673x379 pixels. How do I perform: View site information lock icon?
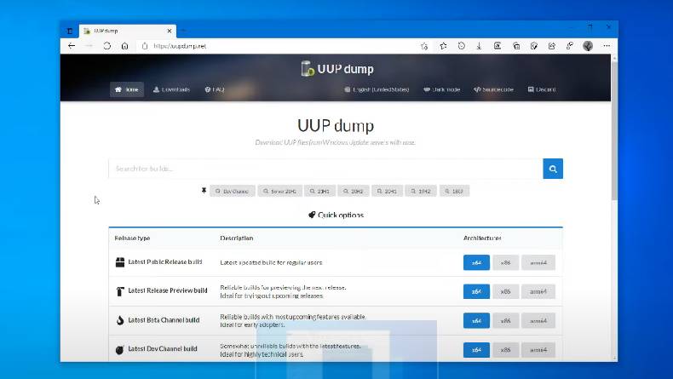(145, 46)
